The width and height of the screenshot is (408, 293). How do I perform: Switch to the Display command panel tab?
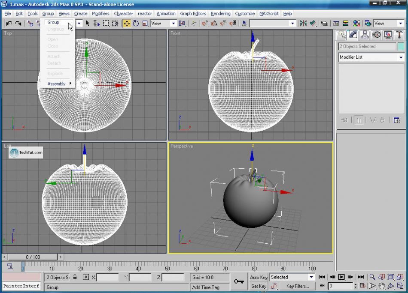tap(388, 35)
